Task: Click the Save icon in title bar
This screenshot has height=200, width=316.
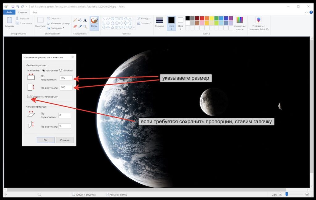Action: pyautogui.click(x=13, y=7)
